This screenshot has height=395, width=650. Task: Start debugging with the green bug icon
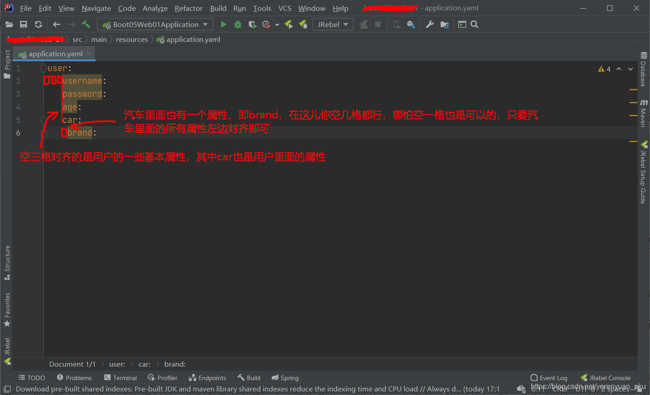coord(238,24)
